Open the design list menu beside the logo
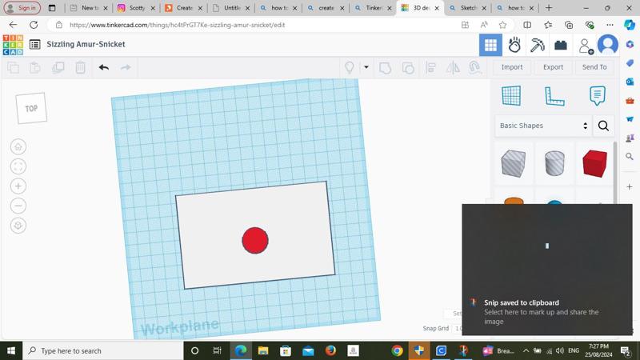 click(34, 45)
